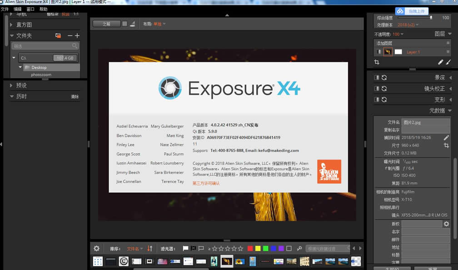Collapse the C:\ drive tree
Image resolution: width=458 pixels, height=270 pixels.
14,58
